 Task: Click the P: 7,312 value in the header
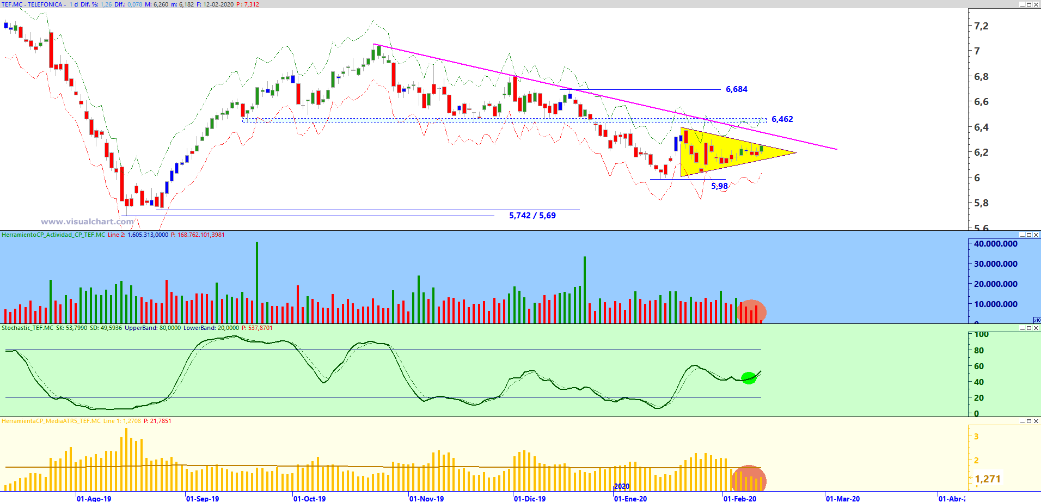point(248,4)
